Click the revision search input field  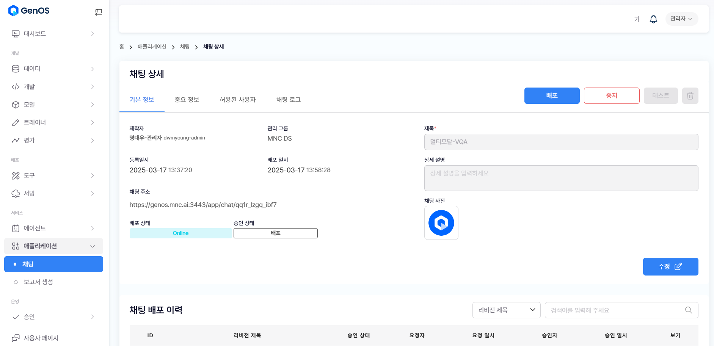click(x=614, y=310)
